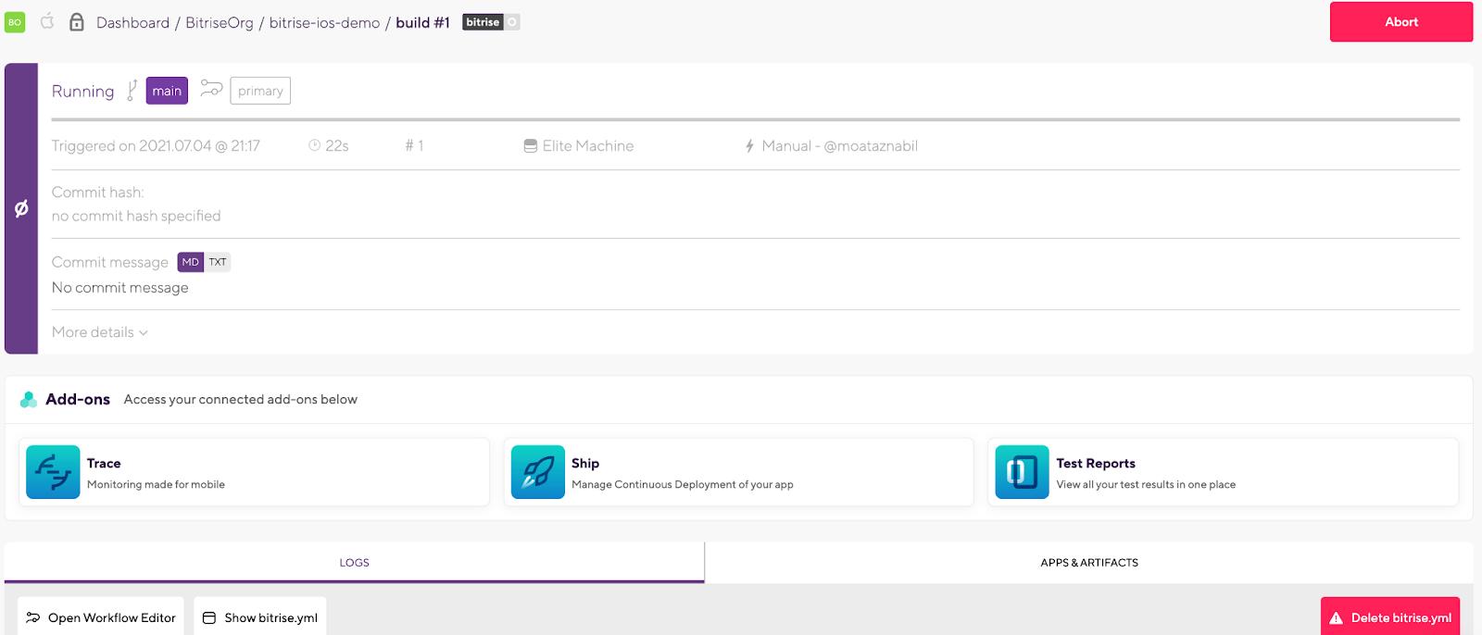Show bitrise.yml
Image resolution: width=1482 pixels, height=635 pixels.
(260, 617)
